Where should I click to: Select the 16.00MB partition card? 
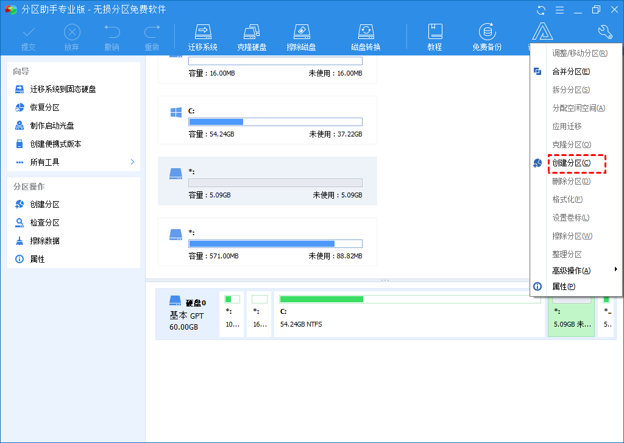coord(268,69)
